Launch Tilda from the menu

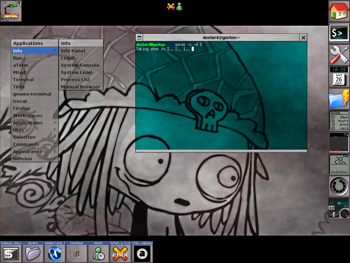(x=35, y=87)
